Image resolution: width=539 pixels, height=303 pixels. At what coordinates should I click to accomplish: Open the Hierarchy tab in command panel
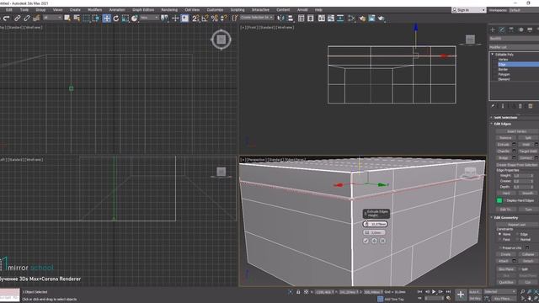[511, 30]
